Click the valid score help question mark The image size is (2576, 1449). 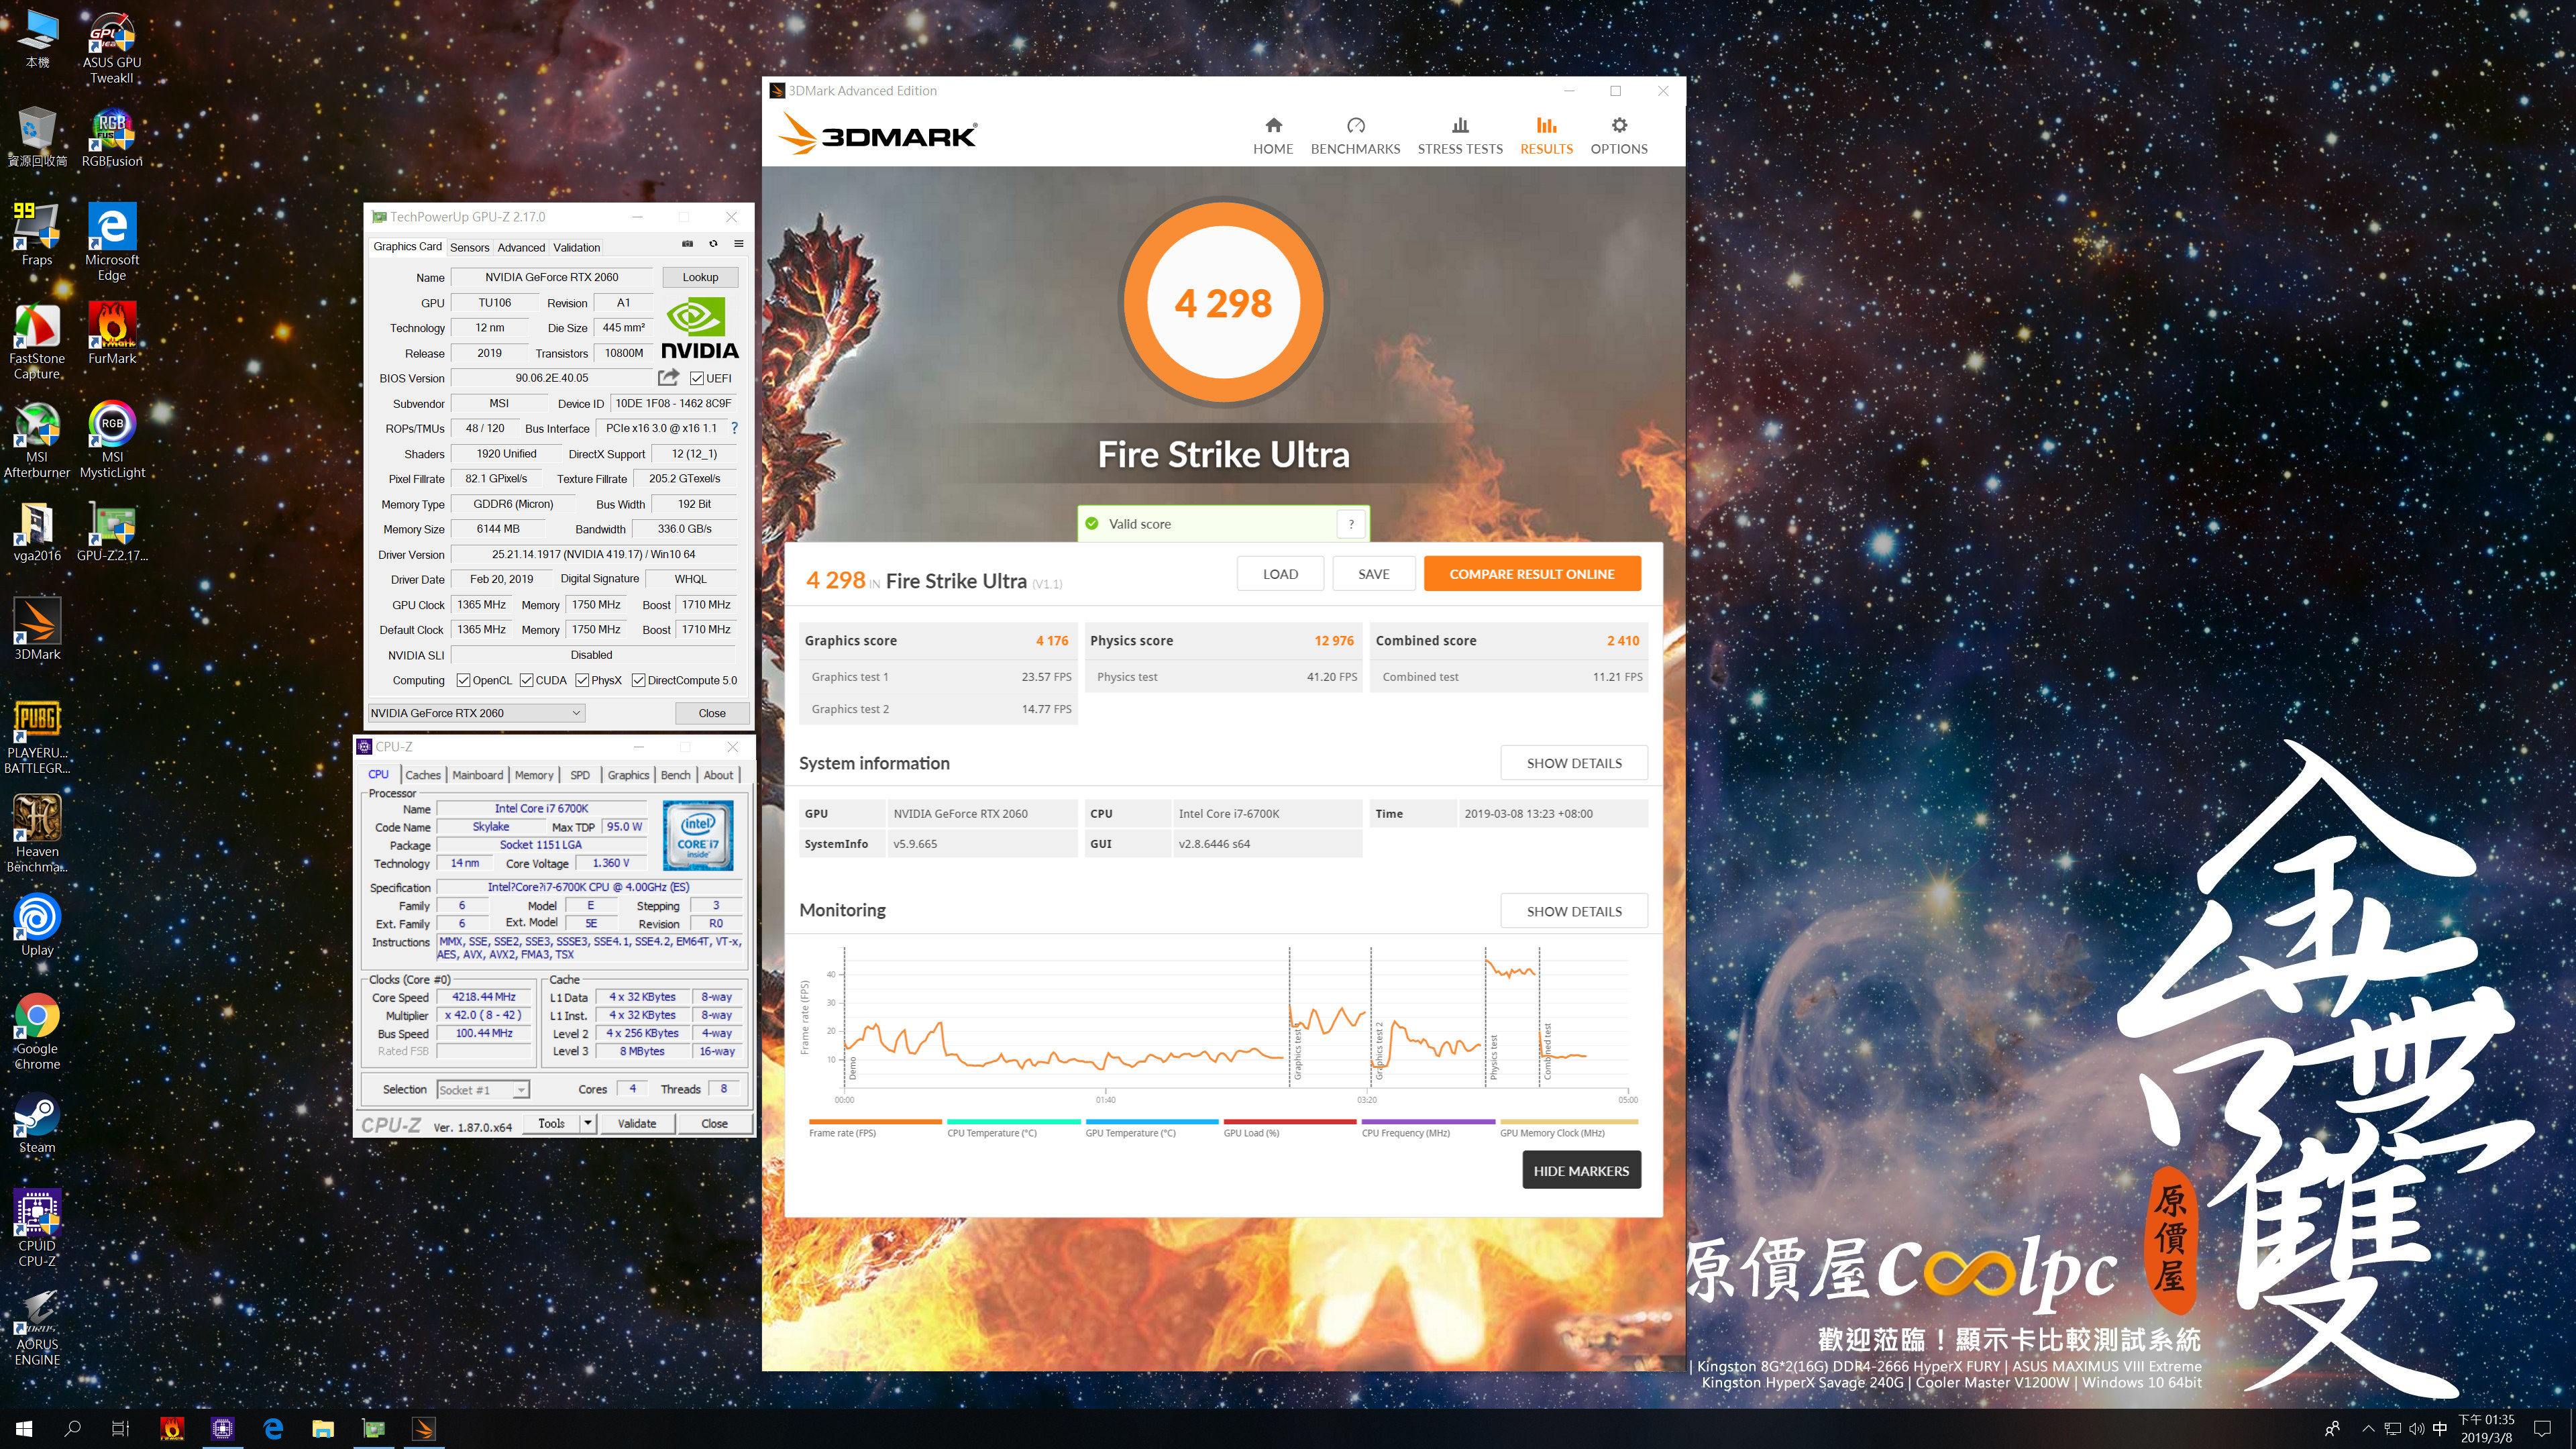(x=1350, y=524)
